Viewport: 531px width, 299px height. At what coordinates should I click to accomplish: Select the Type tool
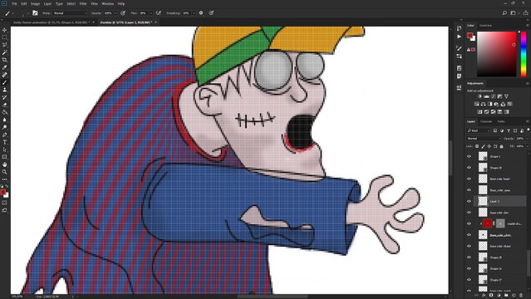tap(4, 142)
